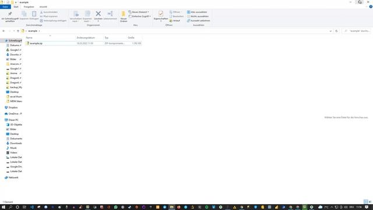Pin to quick access (An Schnellzugriff anheften)
This screenshot has height=210, width=373.
tap(10, 16)
